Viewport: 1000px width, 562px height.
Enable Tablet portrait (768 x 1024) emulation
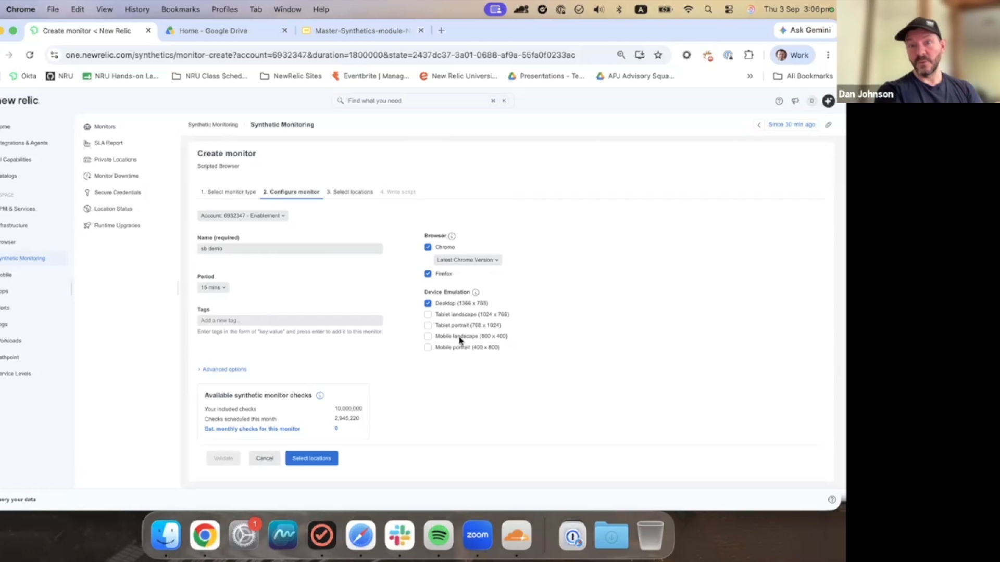click(428, 325)
